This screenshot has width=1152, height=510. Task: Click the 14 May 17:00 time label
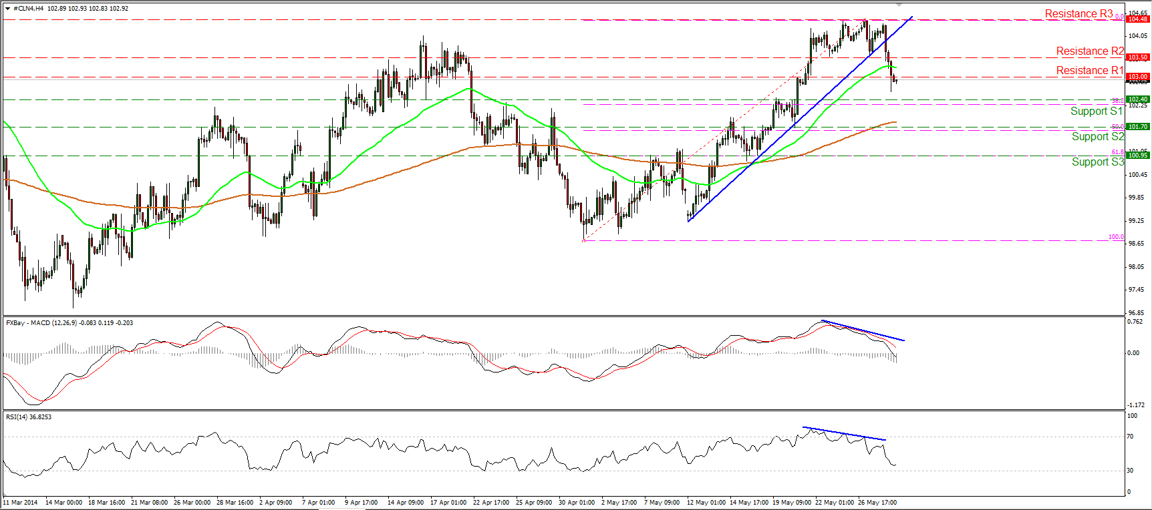point(749,503)
